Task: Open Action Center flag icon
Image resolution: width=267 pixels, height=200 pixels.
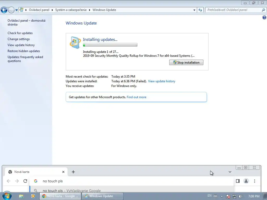Action: tap(228, 196)
